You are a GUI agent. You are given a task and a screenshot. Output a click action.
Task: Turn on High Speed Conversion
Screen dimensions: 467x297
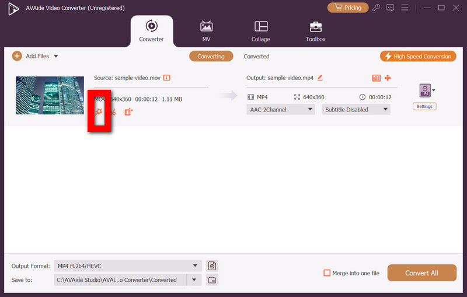click(418, 56)
